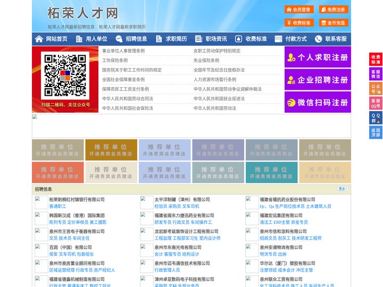383x287 pixels.
Task: Click the card icon beside 付款方式
Action: point(278,39)
